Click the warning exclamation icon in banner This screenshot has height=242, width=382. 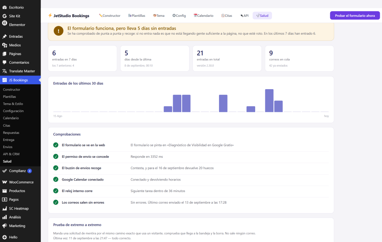click(59, 31)
